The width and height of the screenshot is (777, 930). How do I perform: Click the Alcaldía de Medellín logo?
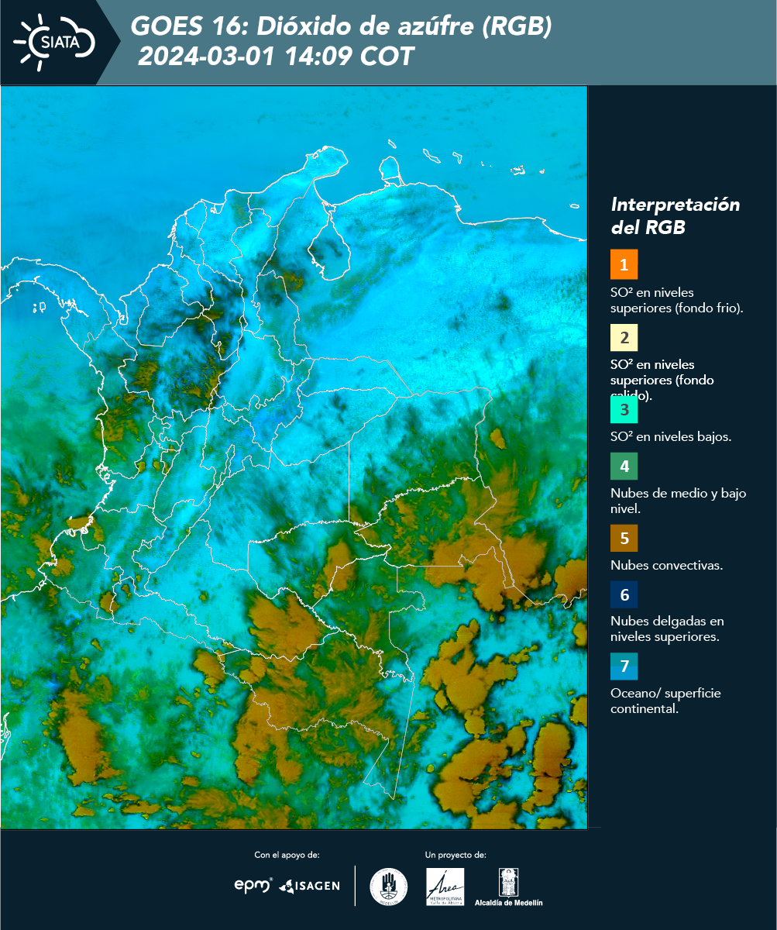508,887
